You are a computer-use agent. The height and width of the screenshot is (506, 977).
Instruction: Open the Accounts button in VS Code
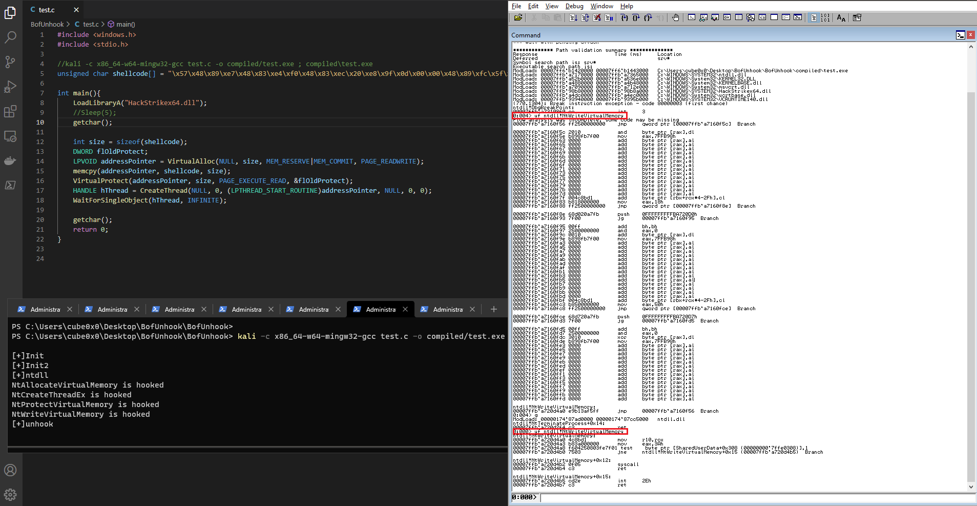(x=10, y=470)
